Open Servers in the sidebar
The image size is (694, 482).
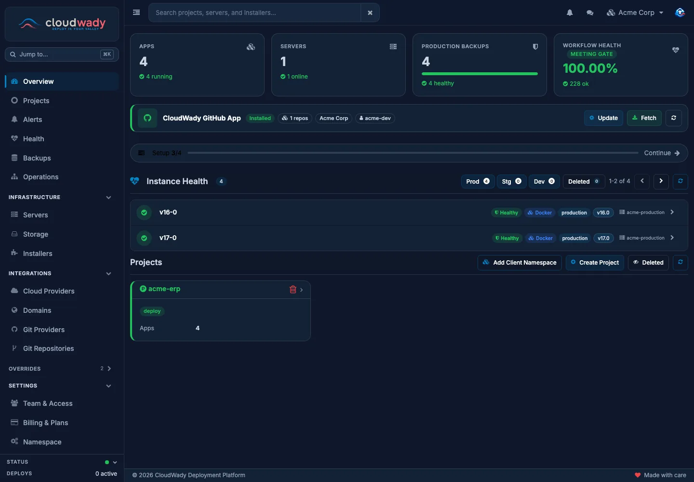click(x=62, y=215)
